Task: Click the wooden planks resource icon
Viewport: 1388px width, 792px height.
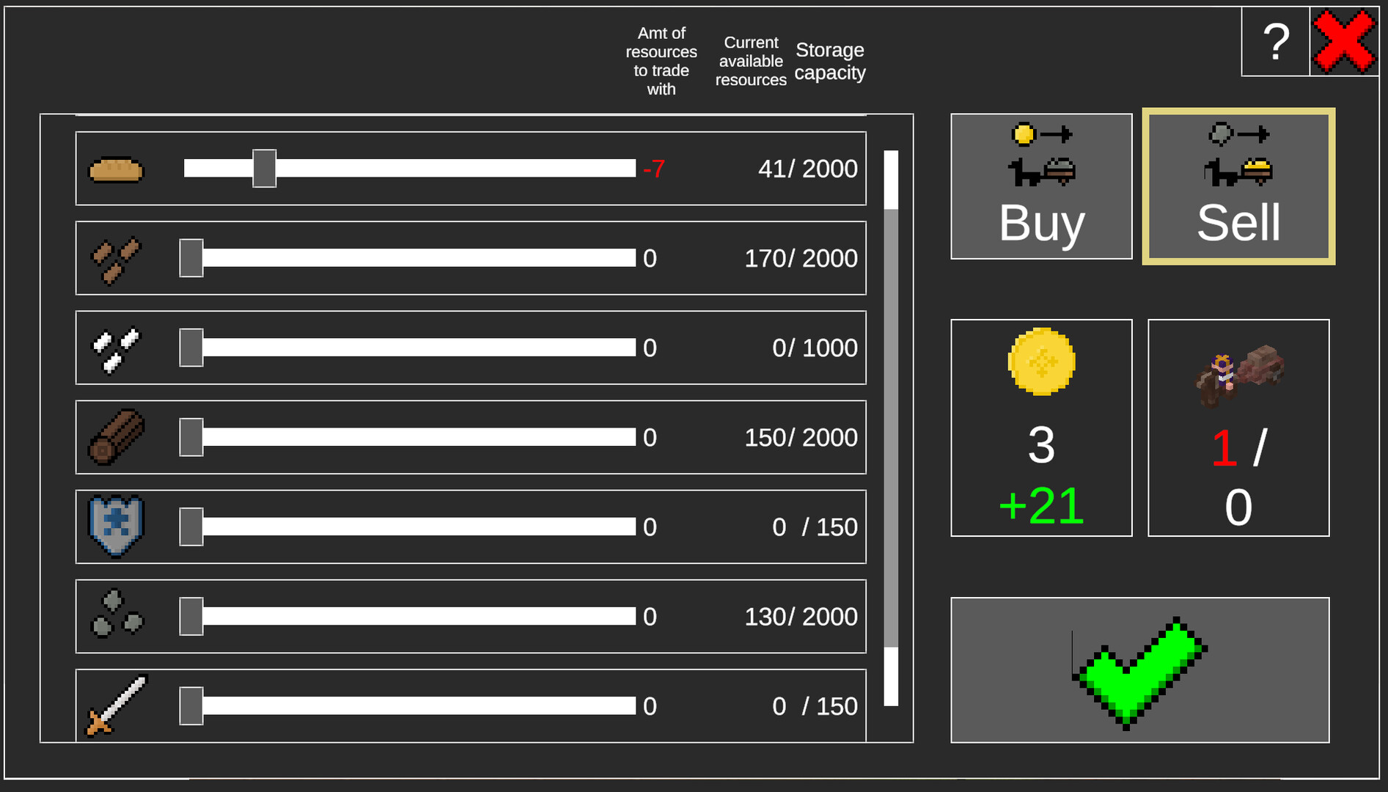Action: (x=116, y=260)
